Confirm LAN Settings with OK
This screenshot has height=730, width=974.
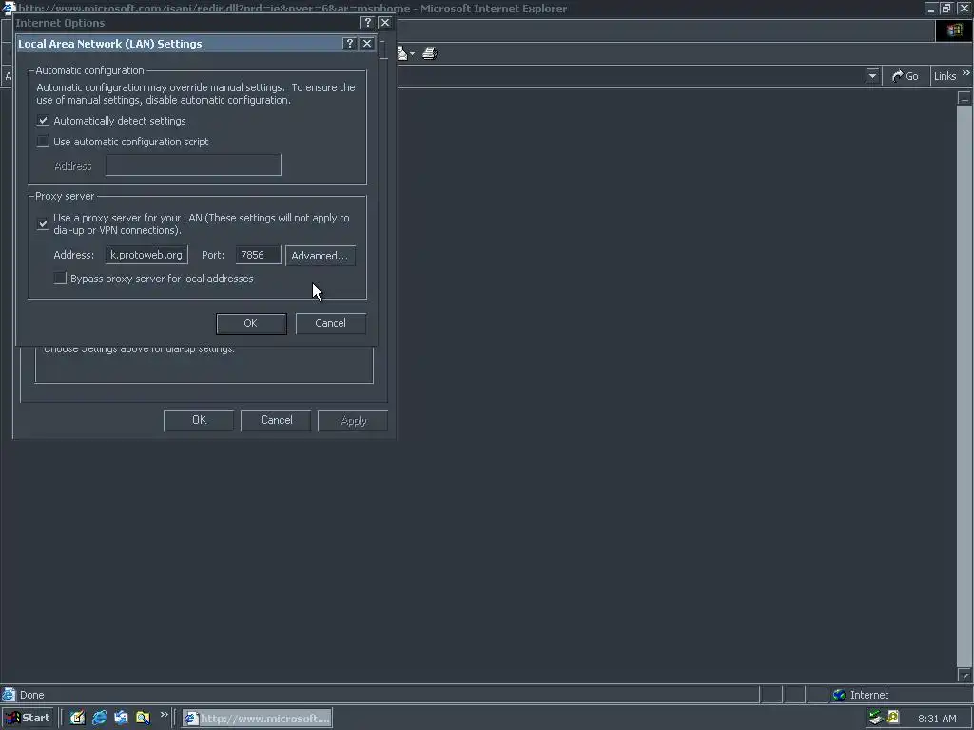(x=251, y=323)
